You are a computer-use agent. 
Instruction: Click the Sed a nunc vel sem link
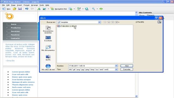click(x=21, y=87)
